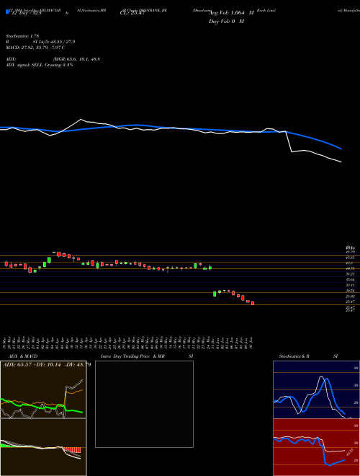
Task: Click the 35.66 price axis label
Action: (351, 280)
